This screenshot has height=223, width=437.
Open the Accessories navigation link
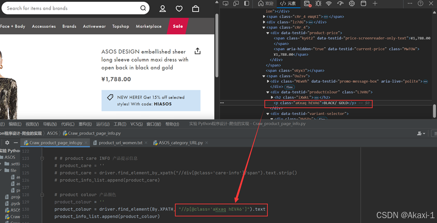click(x=44, y=26)
